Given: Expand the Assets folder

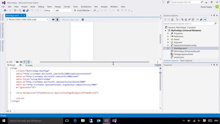Looking at the screenshot, I should [x=168, y=39].
